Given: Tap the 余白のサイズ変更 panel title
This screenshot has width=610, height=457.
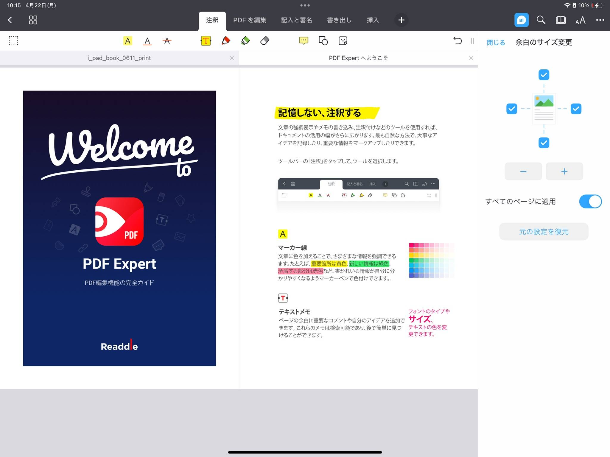Looking at the screenshot, I should click(x=544, y=42).
